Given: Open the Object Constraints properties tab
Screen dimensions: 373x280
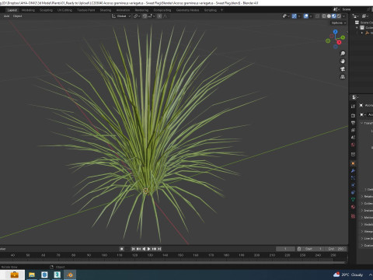Looking at the screenshot, I should point(353,192).
